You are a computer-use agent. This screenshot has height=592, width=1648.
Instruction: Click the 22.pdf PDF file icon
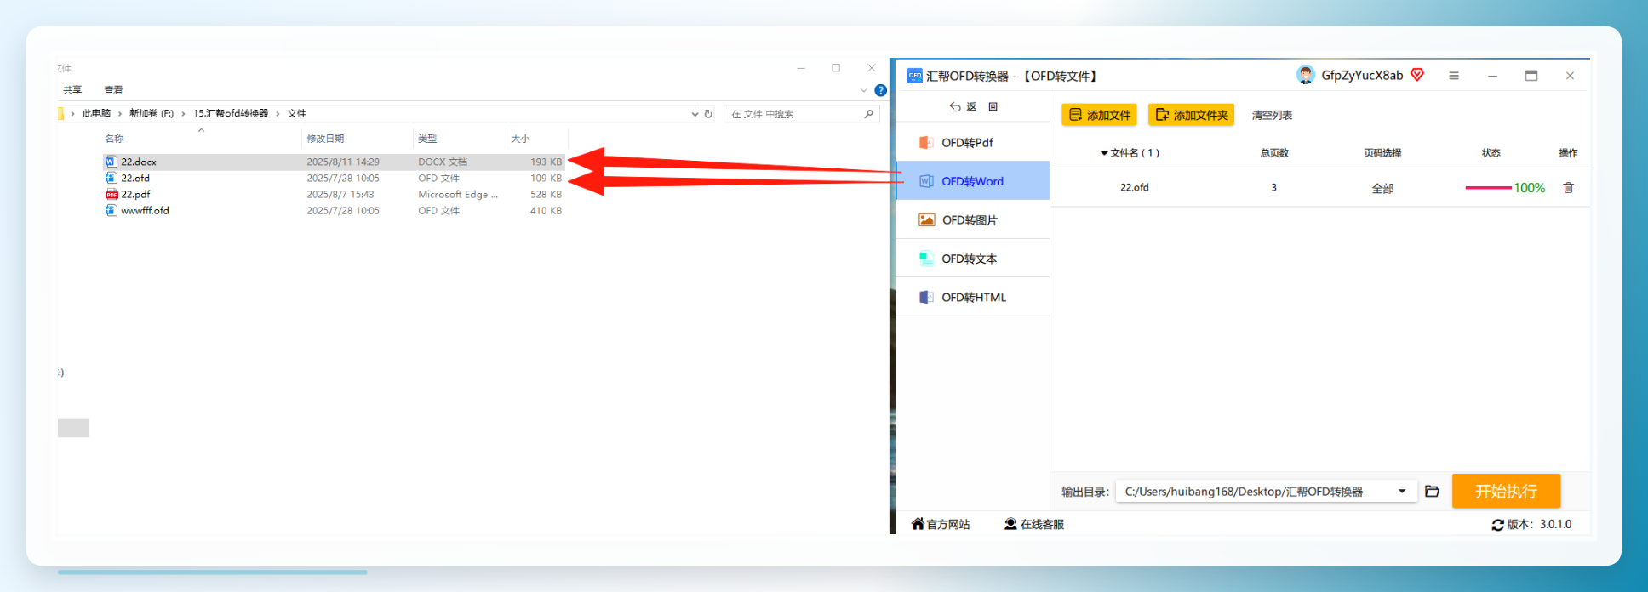click(x=111, y=194)
